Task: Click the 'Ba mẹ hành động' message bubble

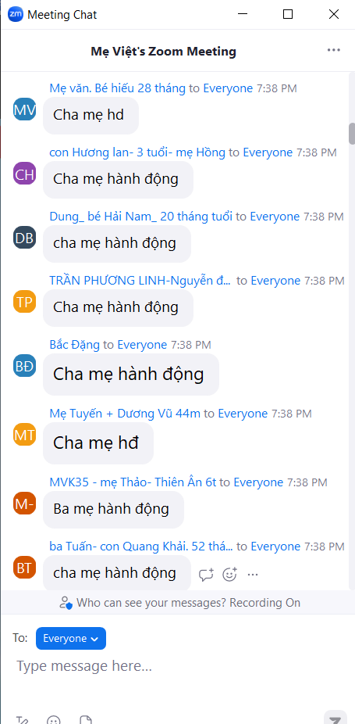Action: pyautogui.click(x=113, y=510)
